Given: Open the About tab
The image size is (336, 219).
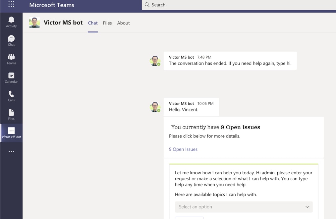Looking at the screenshot, I should pyautogui.click(x=123, y=23).
